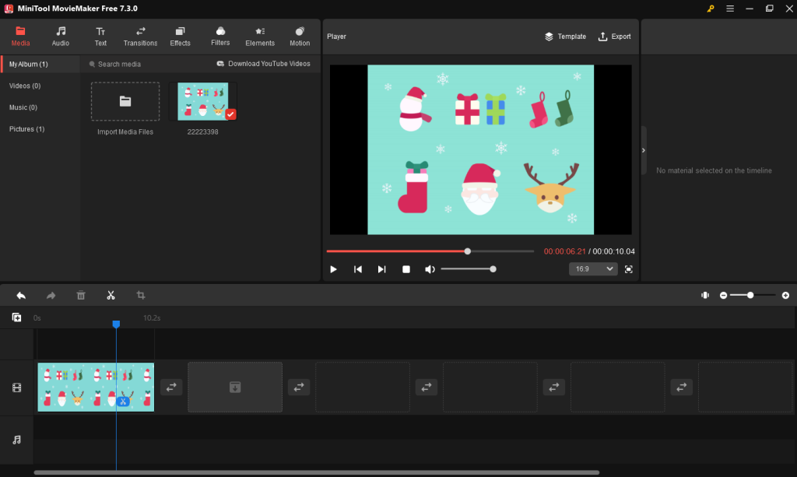Click the zoom-to-fit timeline icon
This screenshot has height=477, width=797.
tap(705, 296)
